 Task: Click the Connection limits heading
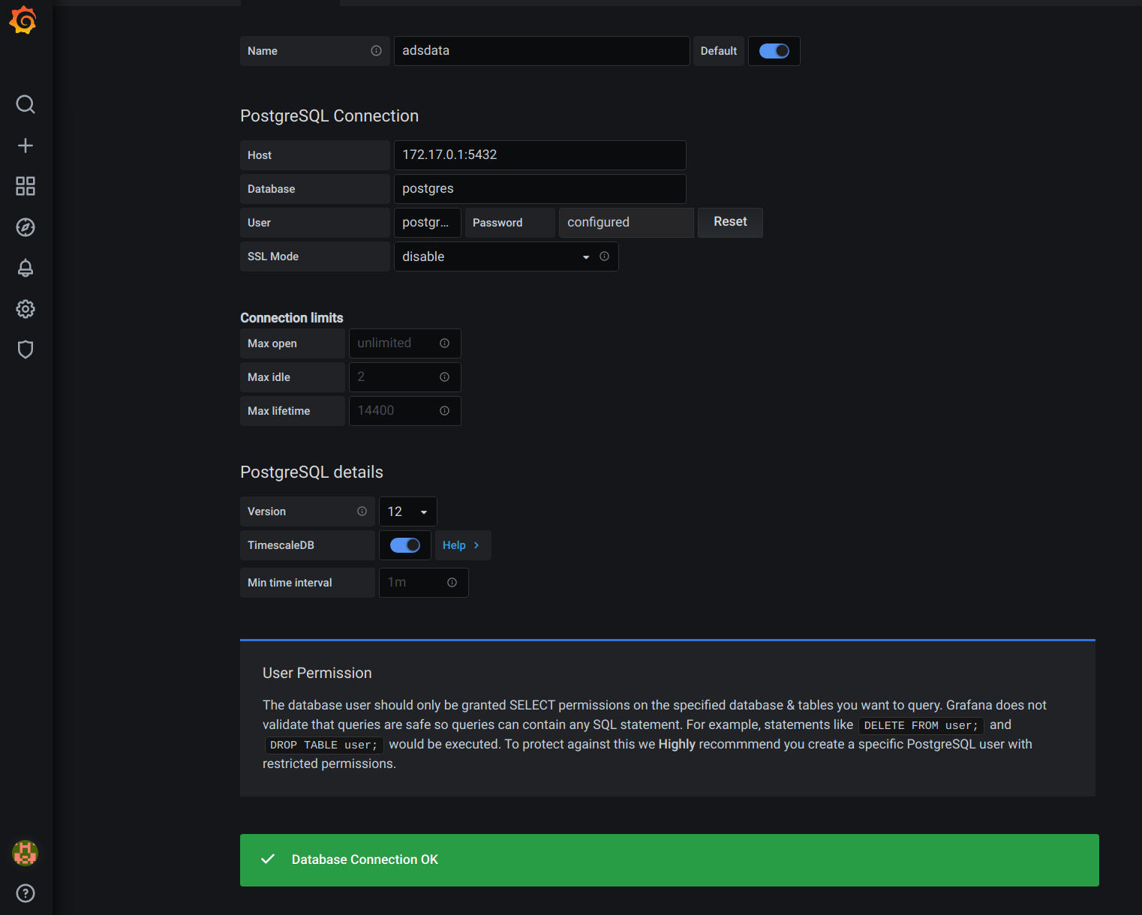click(292, 318)
